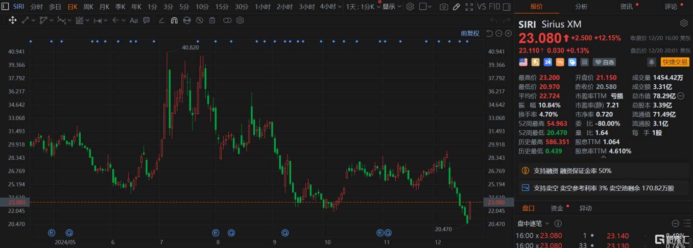Take a chart screenshot with camera icon
Viewport: 693px width, 248px height.
(444, 7)
